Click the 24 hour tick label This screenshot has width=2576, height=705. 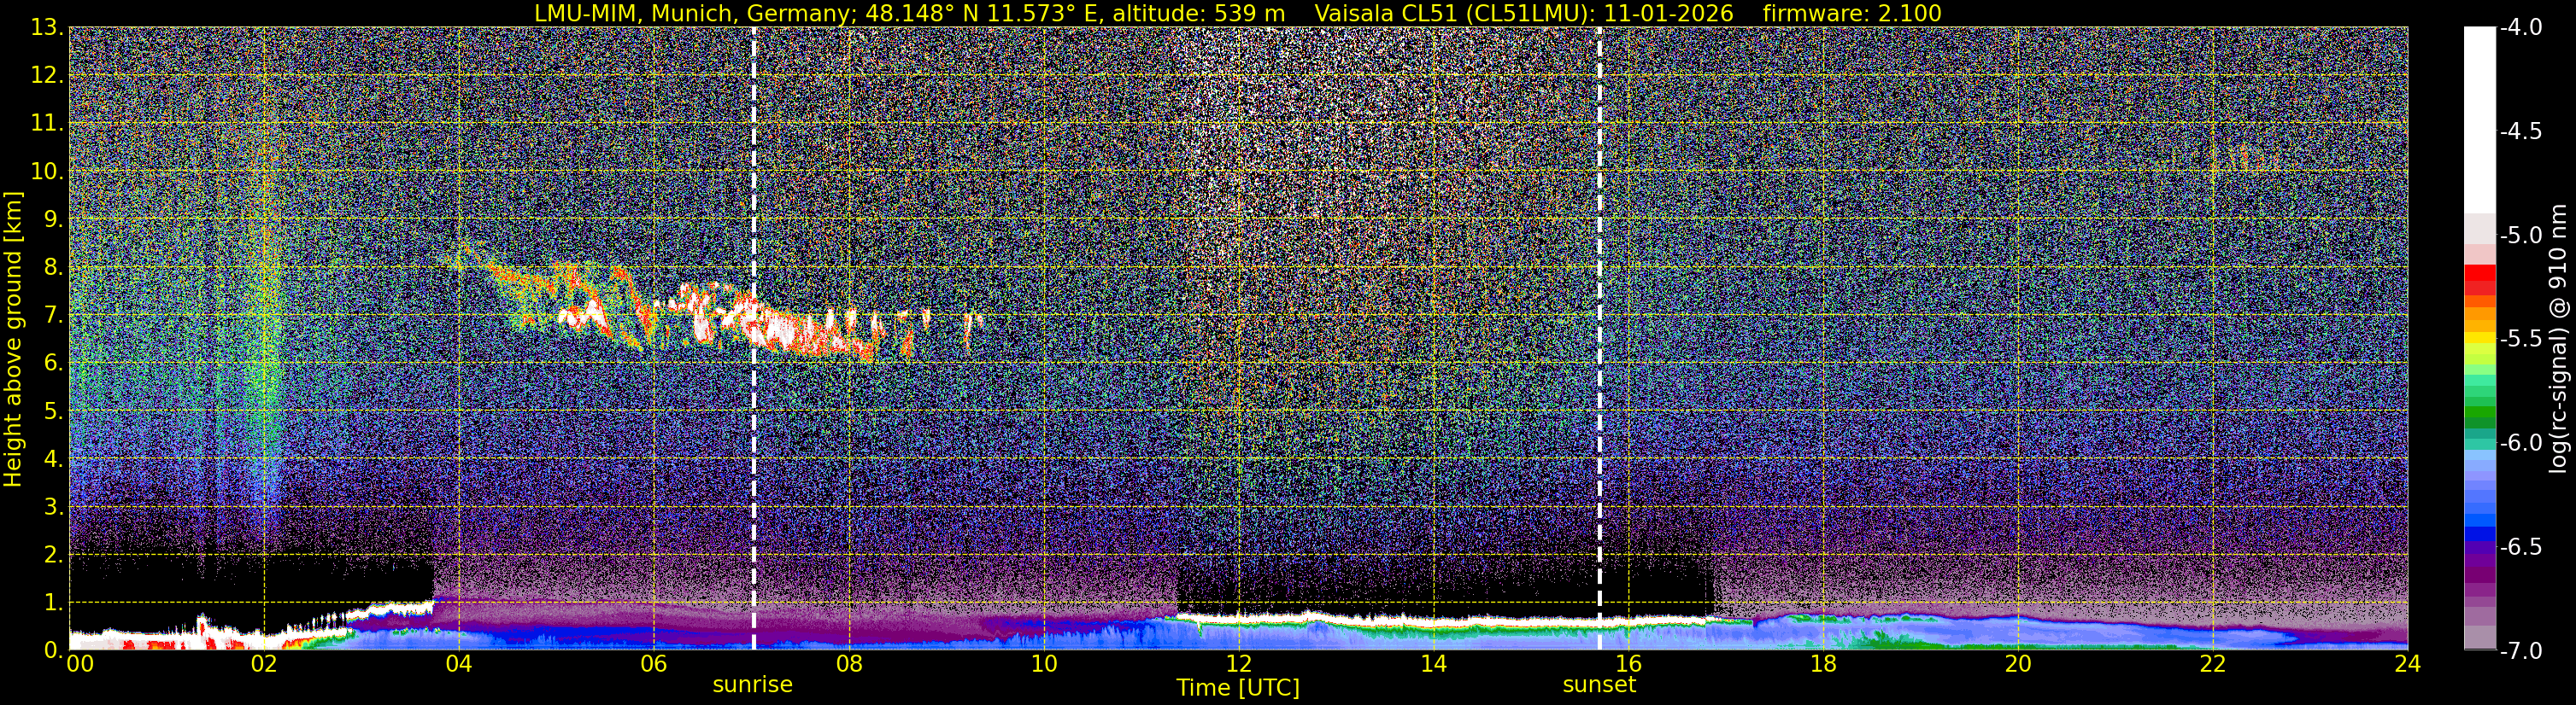[2407, 664]
